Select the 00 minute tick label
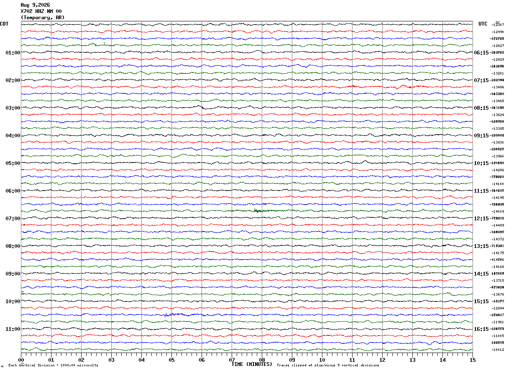The width and height of the screenshot is (506, 371). pyautogui.click(x=21, y=360)
